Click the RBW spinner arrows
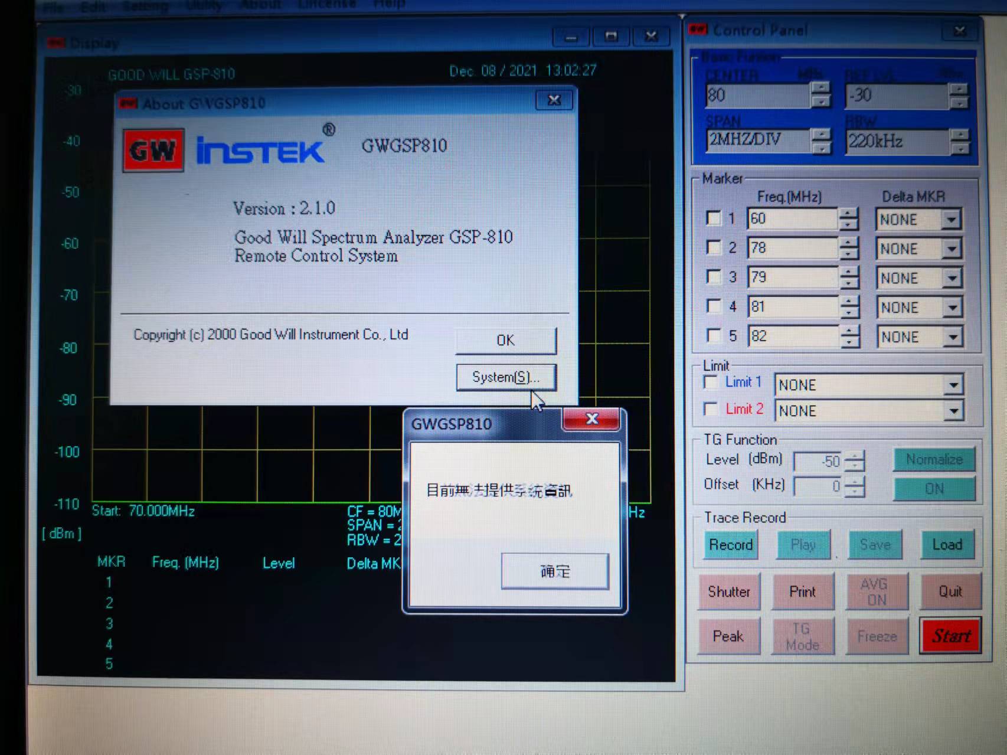1007x755 pixels. (x=959, y=142)
